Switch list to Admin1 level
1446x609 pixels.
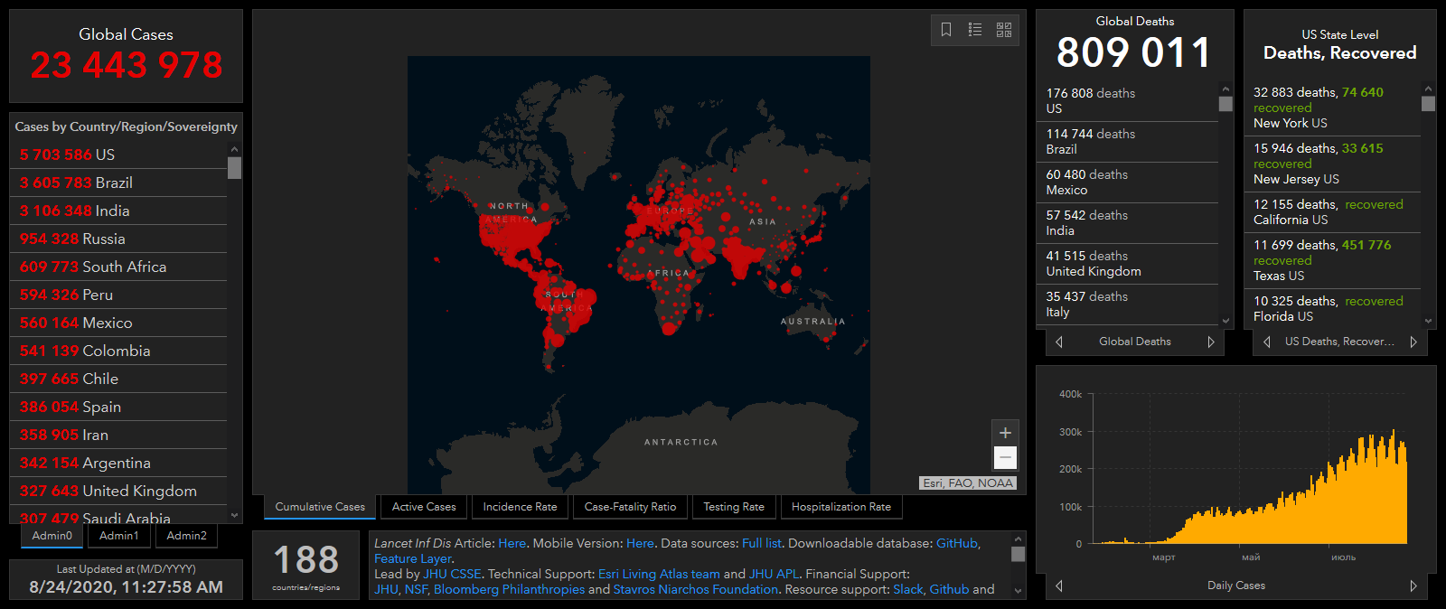click(119, 536)
